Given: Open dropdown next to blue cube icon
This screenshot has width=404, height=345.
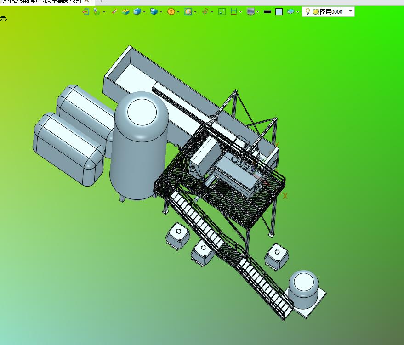Looking at the screenshot, I should (144, 11).
